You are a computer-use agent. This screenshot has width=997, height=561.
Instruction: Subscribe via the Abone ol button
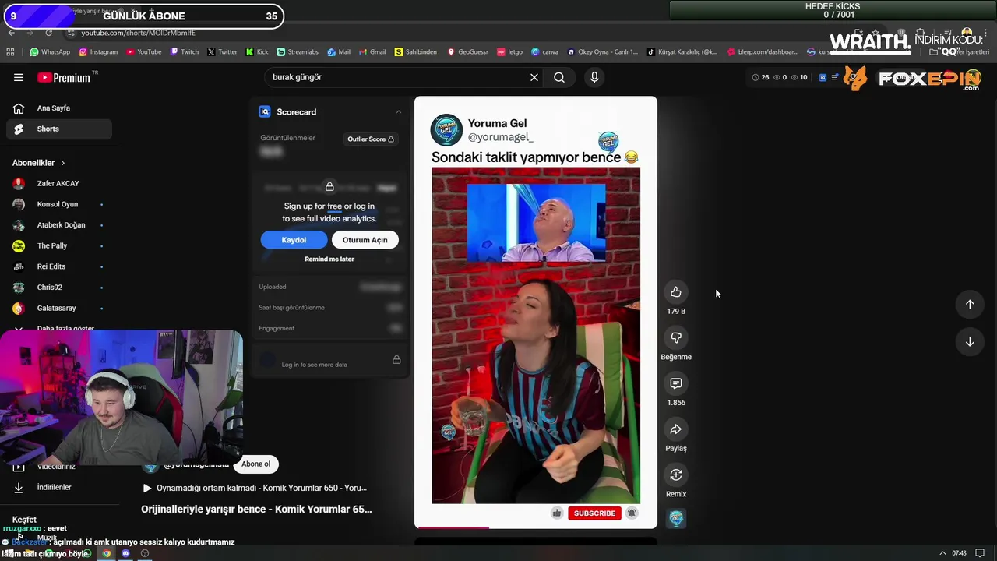(x=255, y=464)
